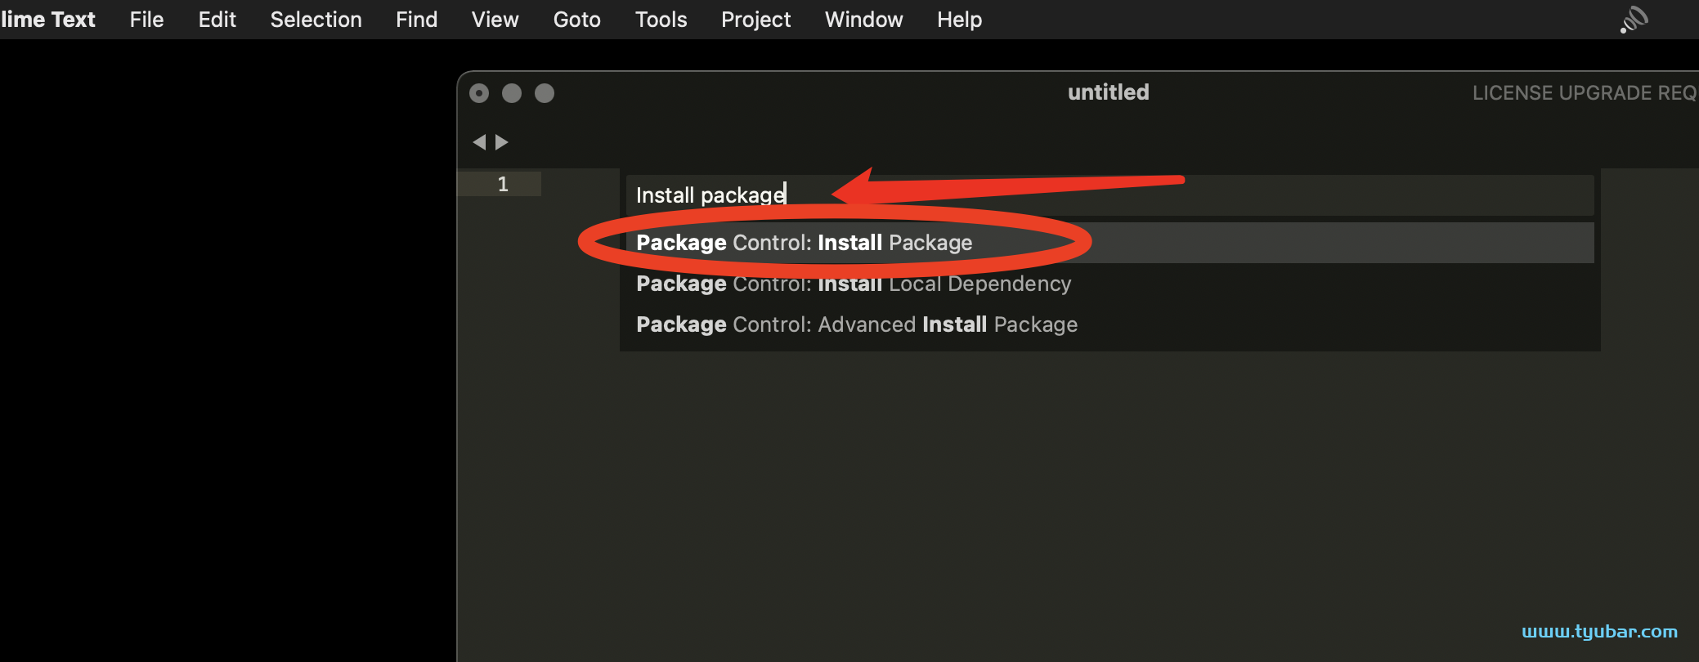
Task: Click the forward tab navigation arrow
Action: coord(502,142)
